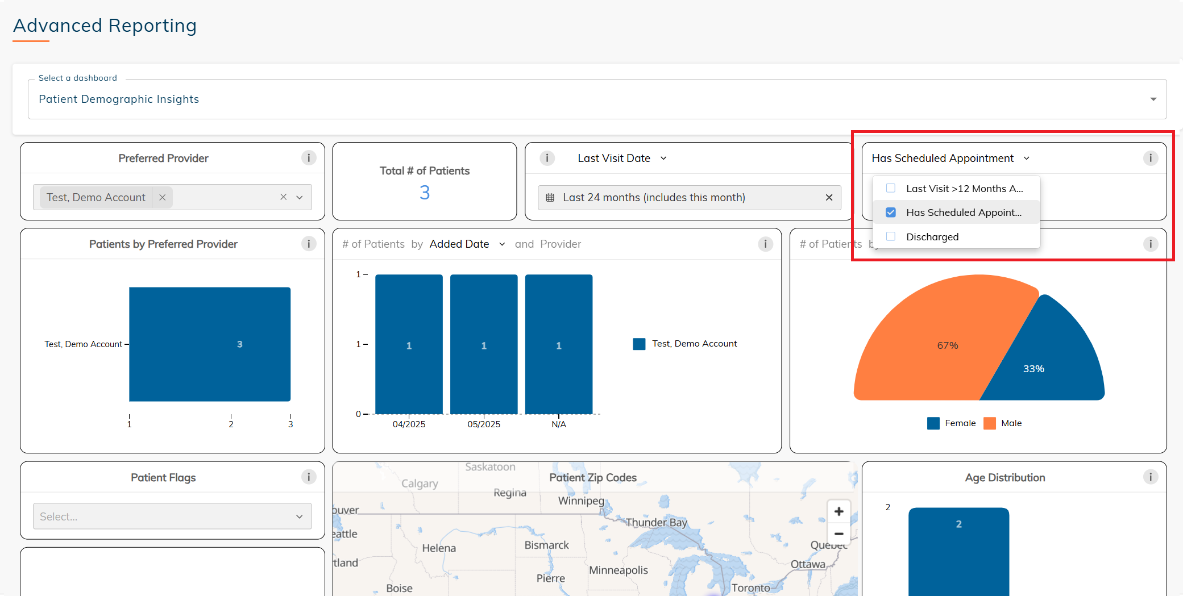Zoom in on the Patient Zip Codes map
This screenshot has height=596, width=1183.
839,511
